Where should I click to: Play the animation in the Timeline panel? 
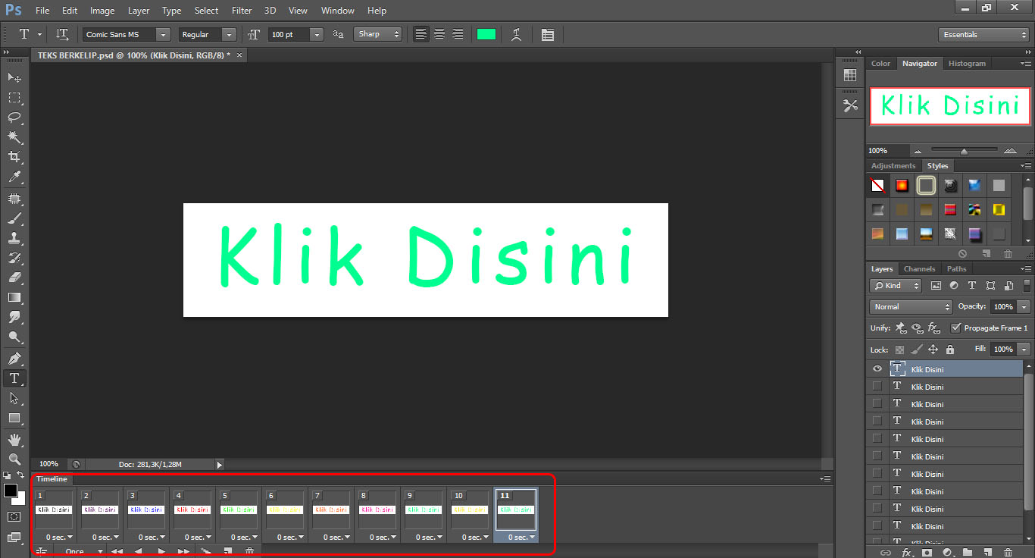point(161,551)
